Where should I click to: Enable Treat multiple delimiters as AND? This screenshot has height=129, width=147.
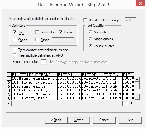(x=14, y=55)
